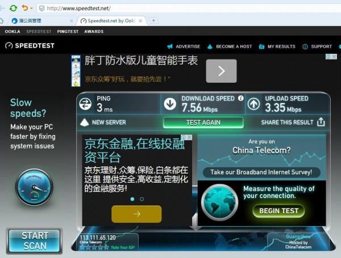The image size is (341, 258).
Task: Click the SPEEDTEST logo
Action: [30, 45]
